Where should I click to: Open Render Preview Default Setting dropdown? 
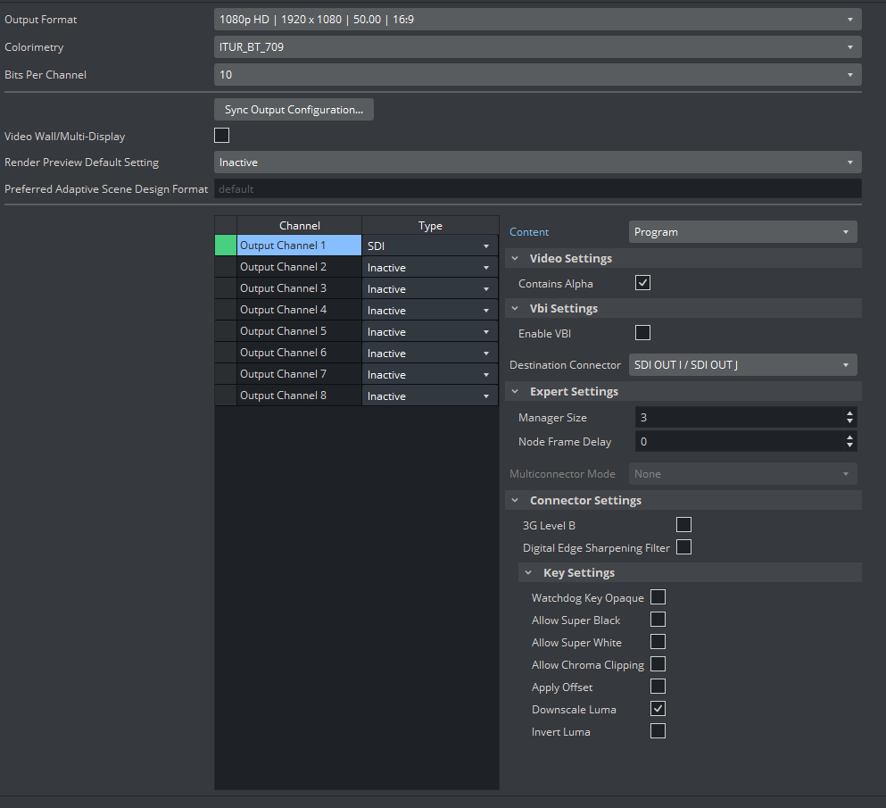(x=537, y=162)
